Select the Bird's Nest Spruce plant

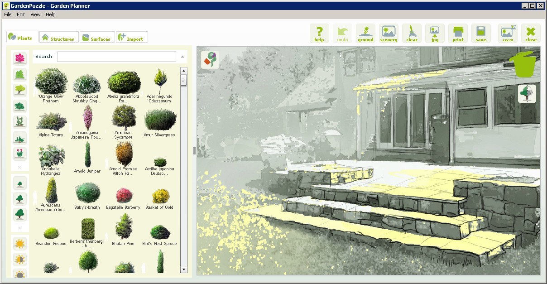click(160, 236)
